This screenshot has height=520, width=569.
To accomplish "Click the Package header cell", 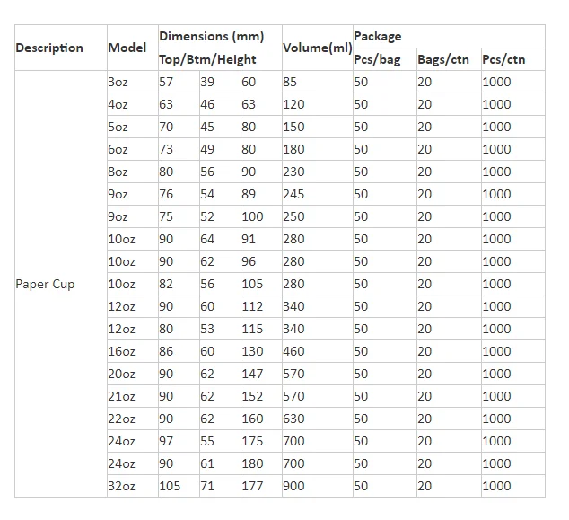I will (378, 37).
